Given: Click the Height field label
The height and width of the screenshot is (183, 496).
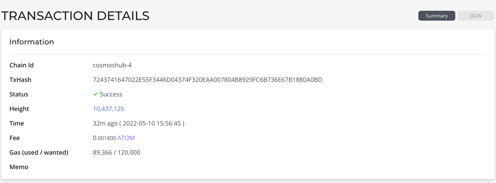Looking at the screenshot, I should (x=19, y=109).
